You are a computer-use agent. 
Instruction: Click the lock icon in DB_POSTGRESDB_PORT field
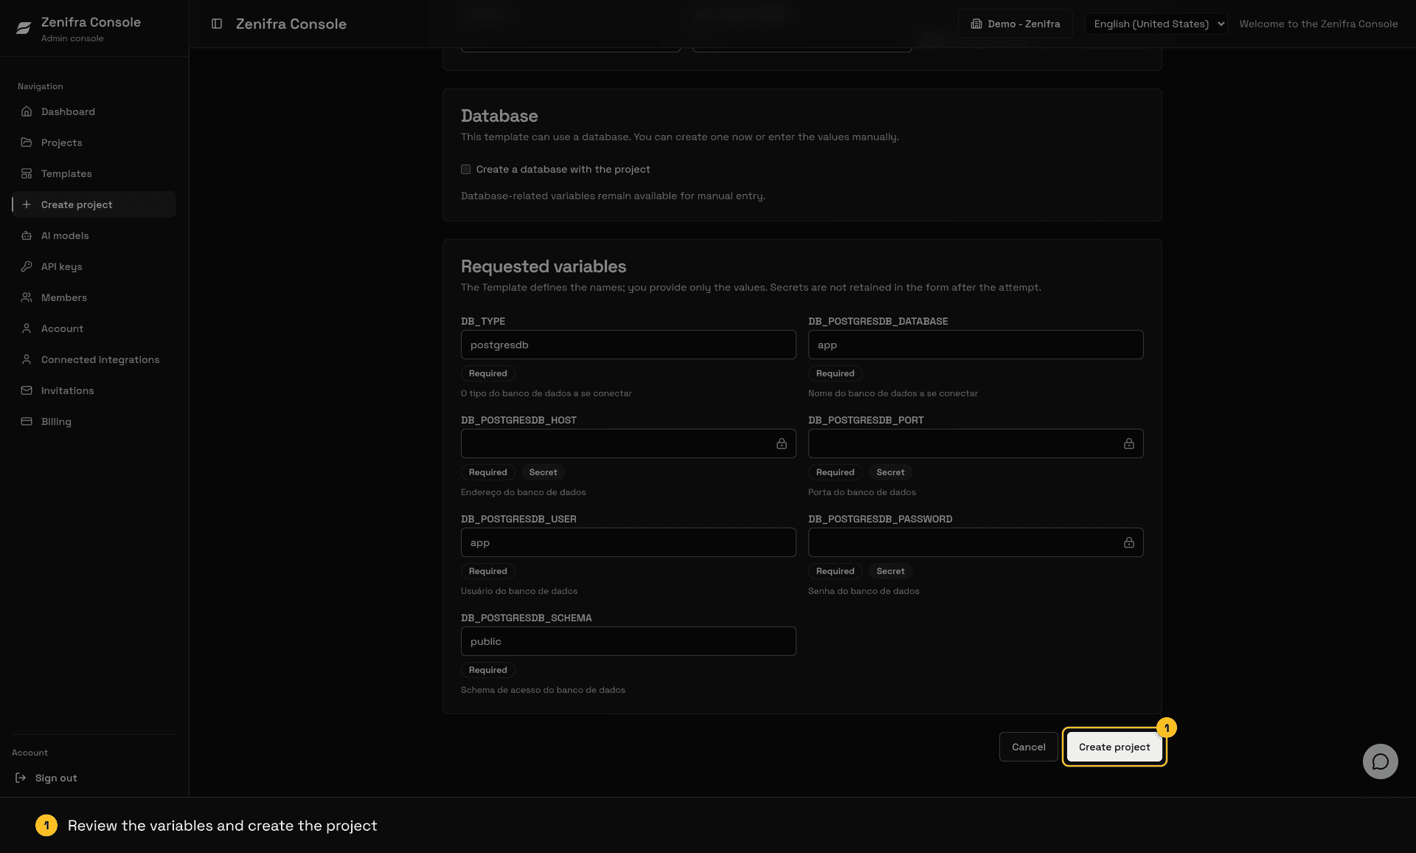(x=1128, y=443)
